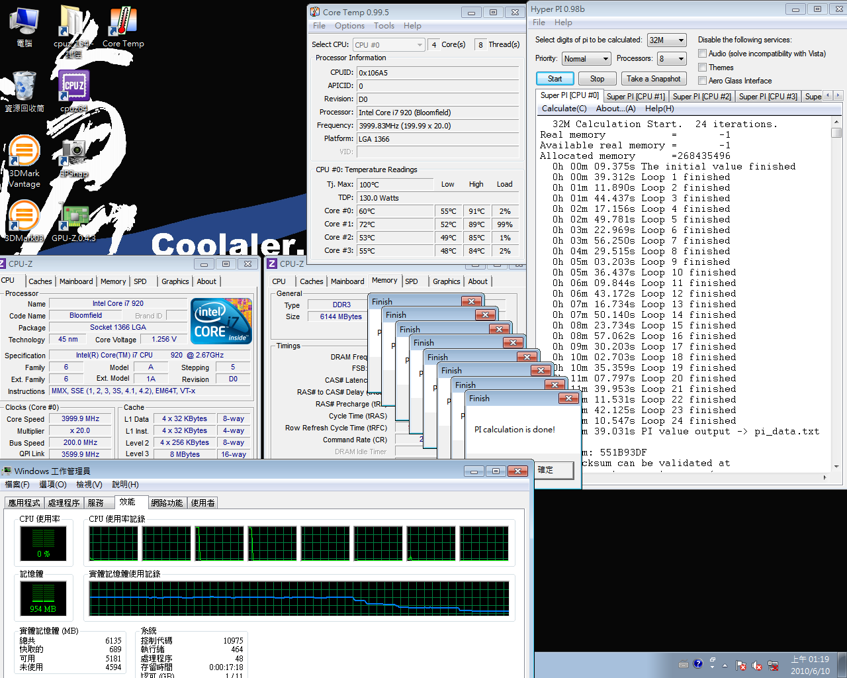Open the 檢視(V) menu in Task Manager
The width and height of the screenshot is (847, 678).
point(89,485)
